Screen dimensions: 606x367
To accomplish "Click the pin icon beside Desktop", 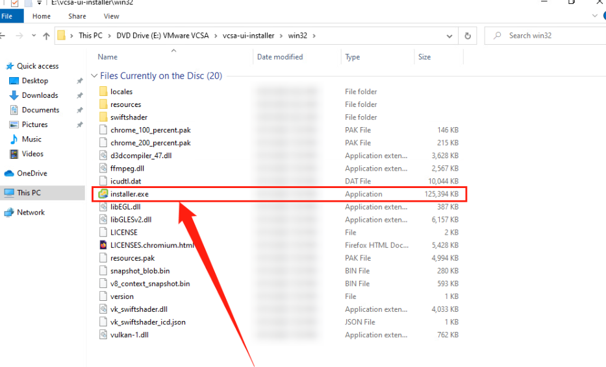I will pyautogui.click(x=80, y=80).
